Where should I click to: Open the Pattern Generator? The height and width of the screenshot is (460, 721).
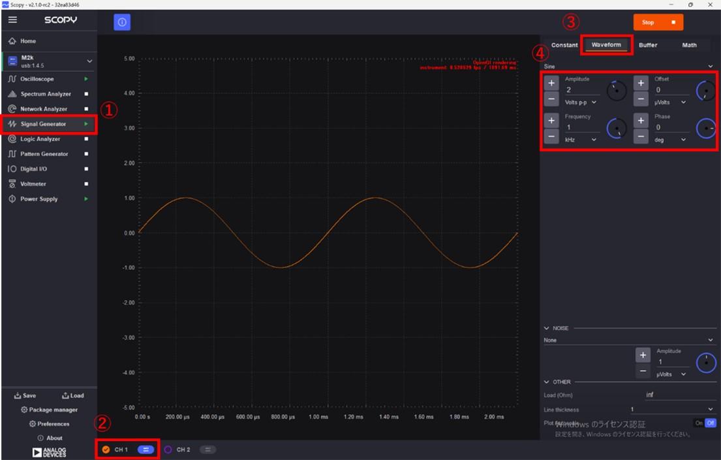pos(46,153)
